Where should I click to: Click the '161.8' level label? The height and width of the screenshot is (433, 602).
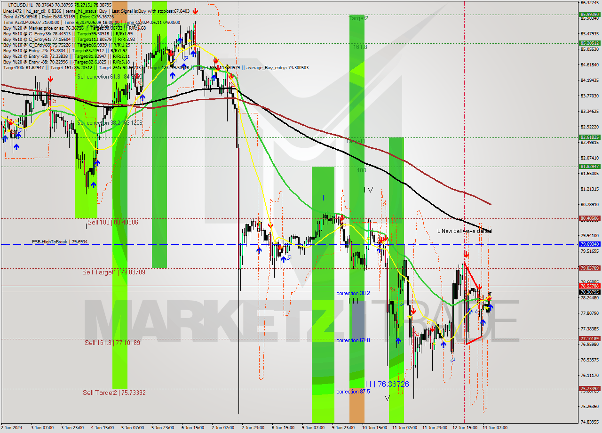point(360,47)
